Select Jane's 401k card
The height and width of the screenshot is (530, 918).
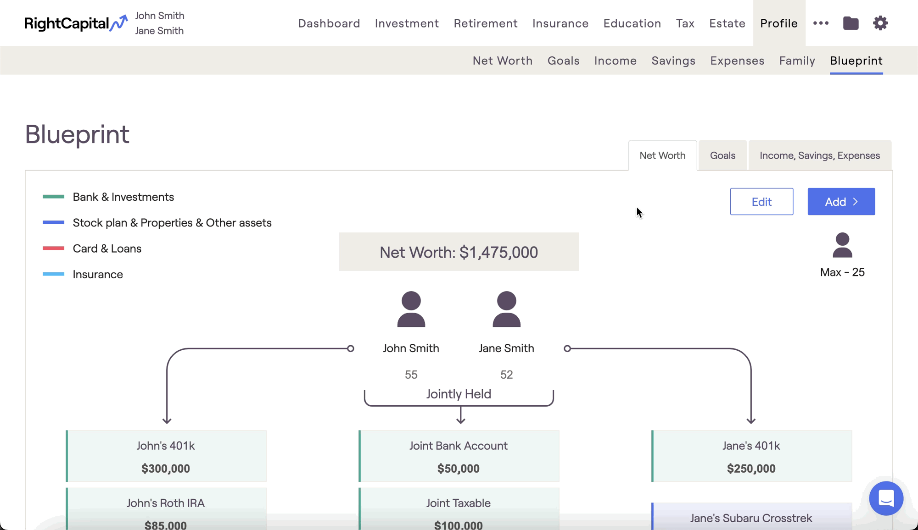pos(751,456)
